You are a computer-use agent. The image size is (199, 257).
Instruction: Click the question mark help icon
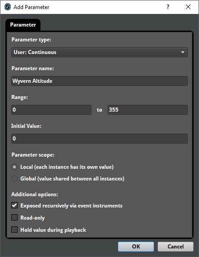pos(168,7)
